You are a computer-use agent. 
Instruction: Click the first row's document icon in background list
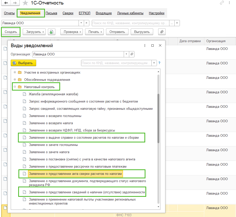(x=5, y=49)
